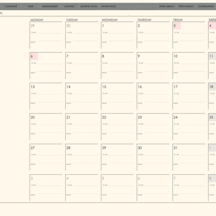Click the to-do label in day 2 cell
216x216 pixels.
pos(141,32)
